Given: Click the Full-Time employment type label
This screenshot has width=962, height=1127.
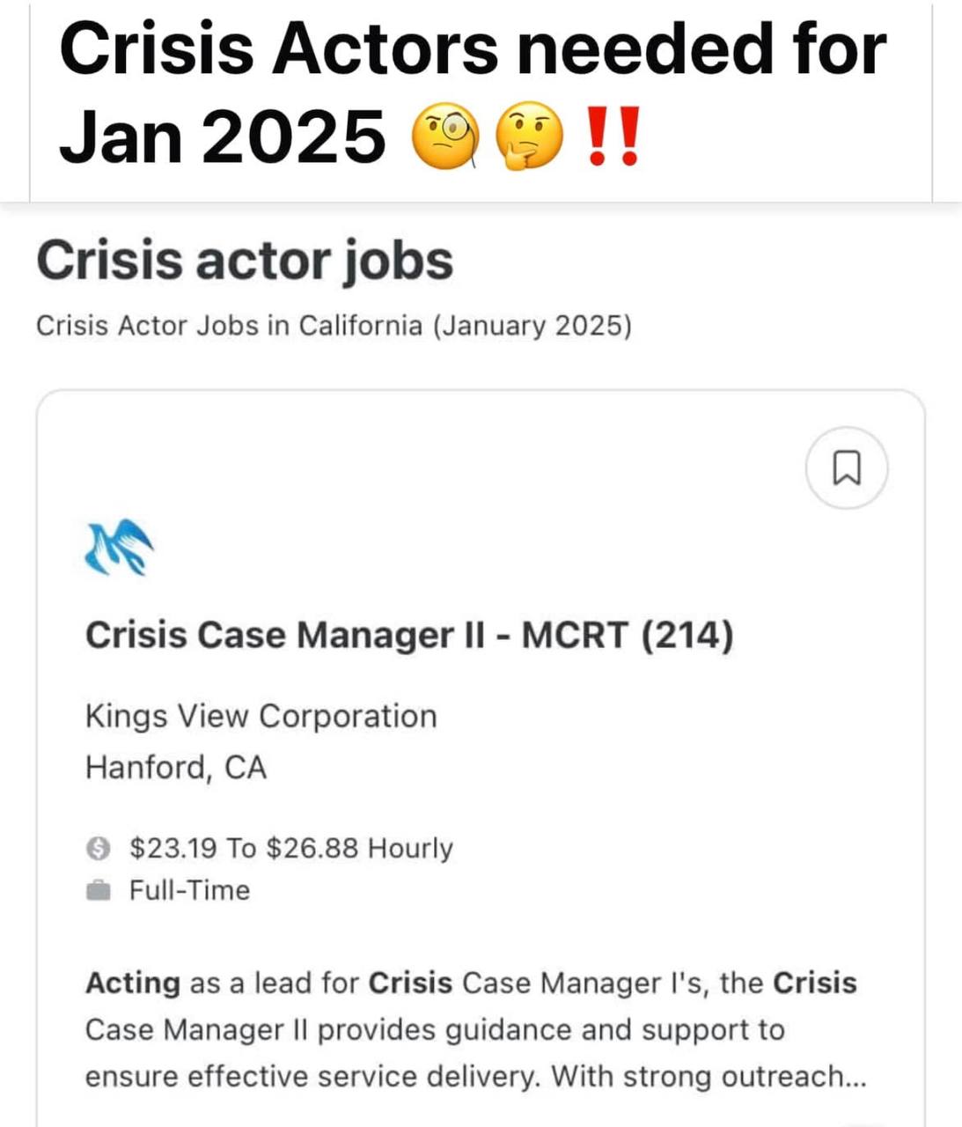Looking at the screenshot, I should tap(189, 890).
